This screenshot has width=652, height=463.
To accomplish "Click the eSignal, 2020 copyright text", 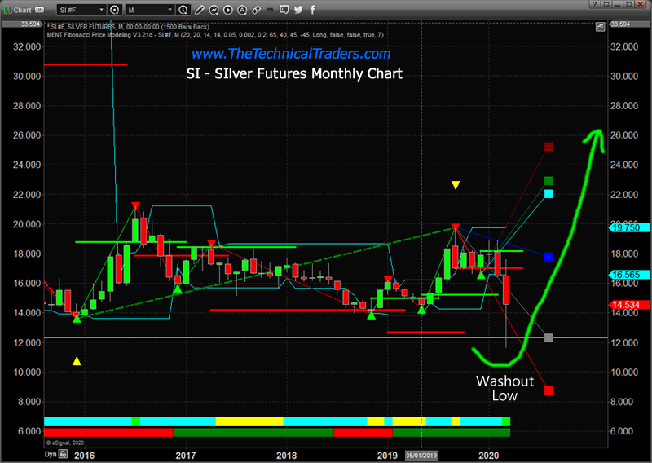I will pyautogui.click(x=65, y=443).
